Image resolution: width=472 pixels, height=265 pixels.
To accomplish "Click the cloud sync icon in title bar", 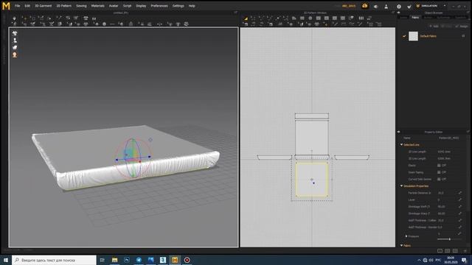I will [x=365, y=6].
